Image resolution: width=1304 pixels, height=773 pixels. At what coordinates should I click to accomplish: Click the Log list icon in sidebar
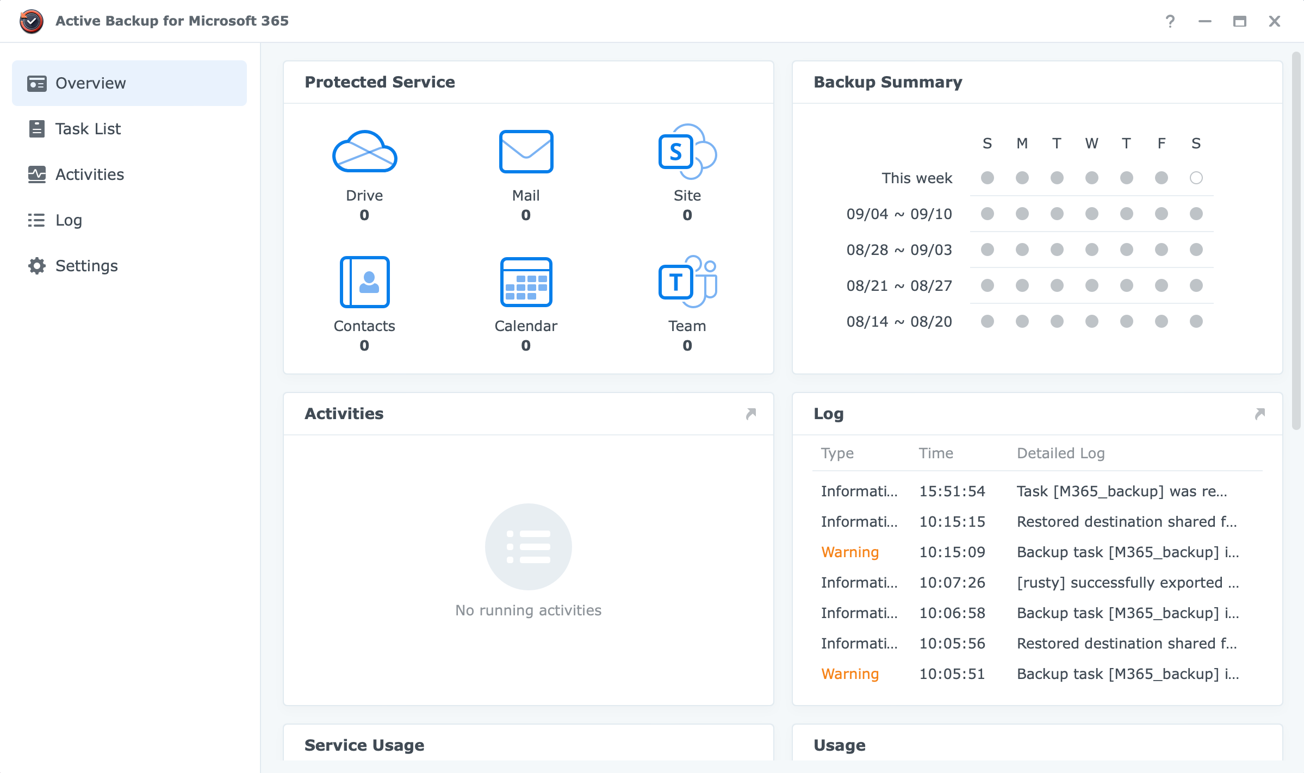37,220
